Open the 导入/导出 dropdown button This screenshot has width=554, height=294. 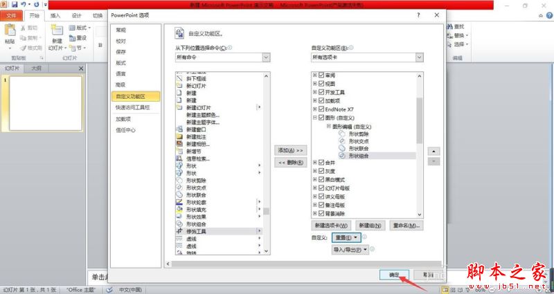pyautogui.click(x=350, y=250)
